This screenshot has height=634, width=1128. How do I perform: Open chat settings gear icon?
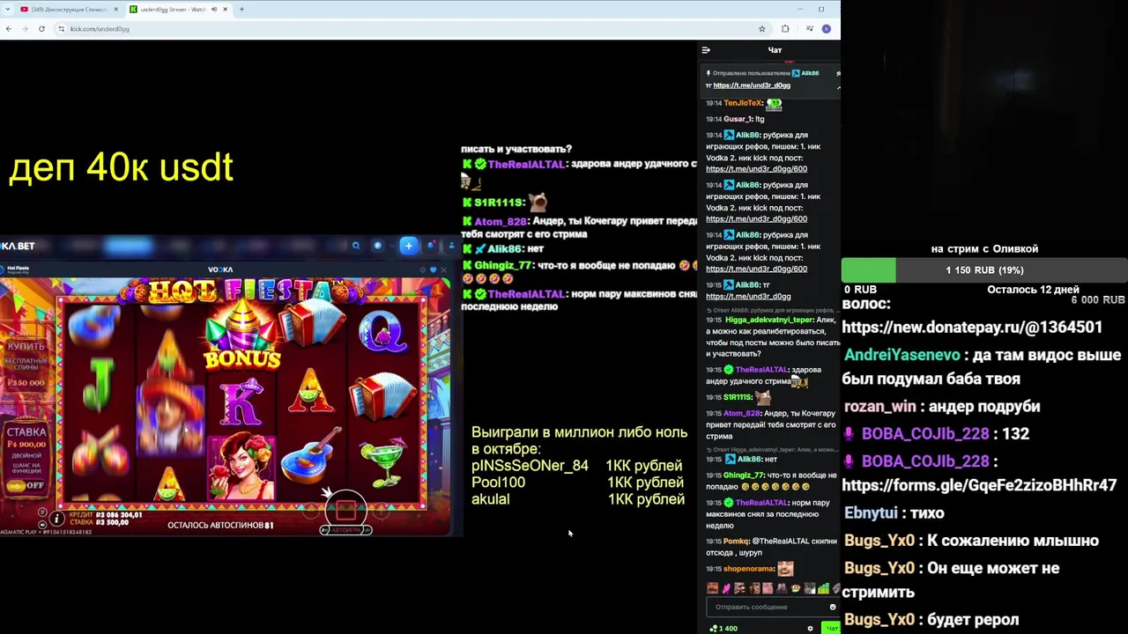coord(811,628)
